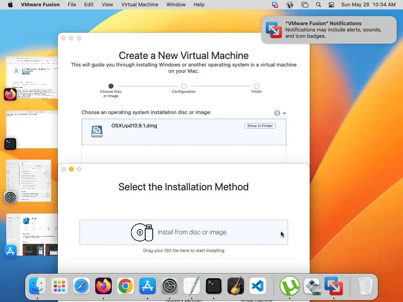Screen dimensions: 403x302
Task: Open the Virtual Machine menu
Action: (140, 4)
